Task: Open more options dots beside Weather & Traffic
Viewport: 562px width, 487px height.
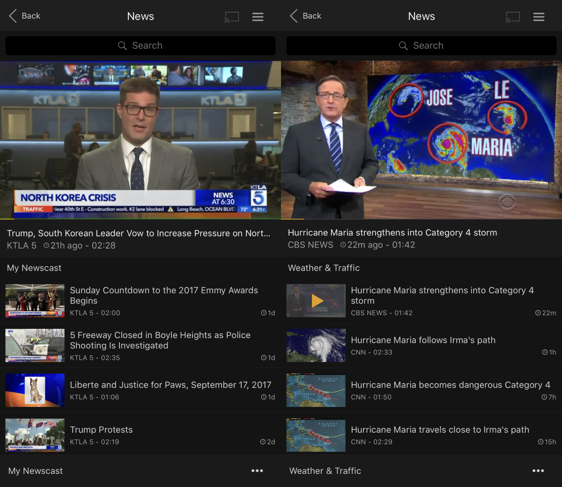Action: pyautogui.click(x=538, y=471)
